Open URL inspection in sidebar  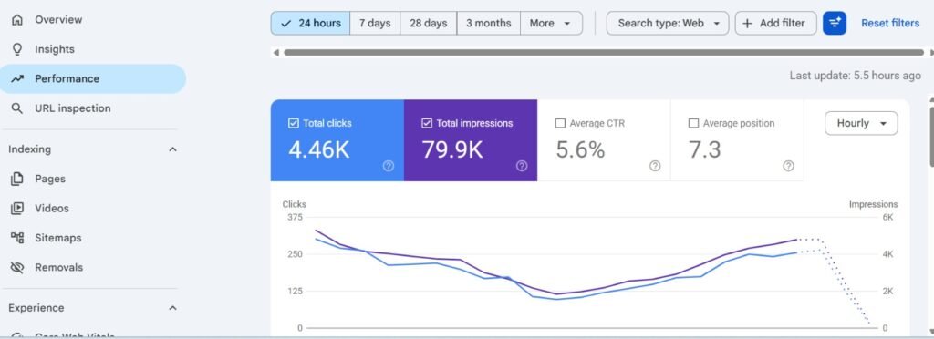point(73,108)
